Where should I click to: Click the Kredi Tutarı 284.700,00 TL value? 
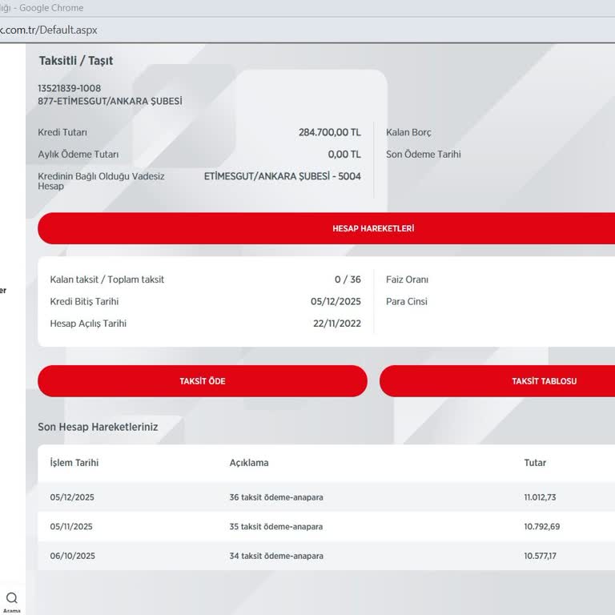click(329, 132)
